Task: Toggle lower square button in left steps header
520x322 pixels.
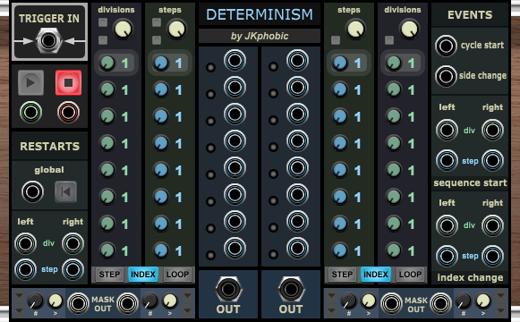Action: [x=157, y=40]
